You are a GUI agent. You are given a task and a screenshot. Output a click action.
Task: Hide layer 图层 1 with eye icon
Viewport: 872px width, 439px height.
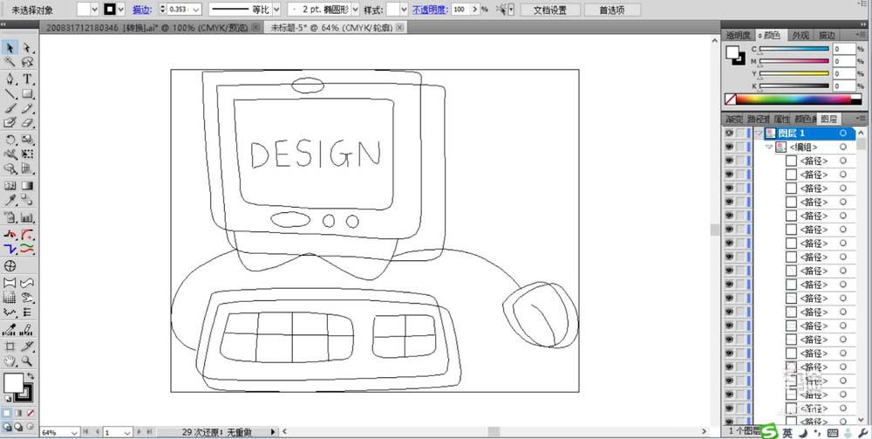[x=729, y=134]
